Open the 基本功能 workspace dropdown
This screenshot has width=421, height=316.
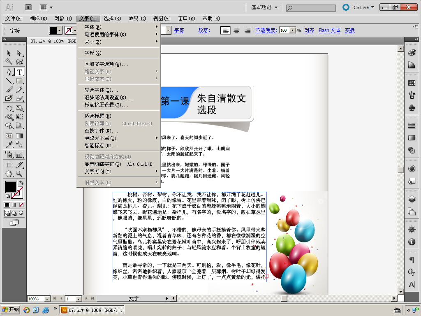point(264,7)
